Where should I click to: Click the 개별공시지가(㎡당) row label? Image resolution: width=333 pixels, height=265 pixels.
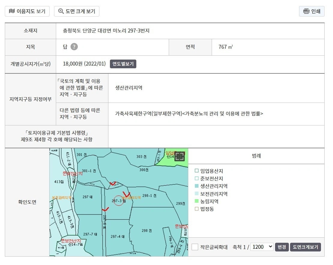click(31, 64)
